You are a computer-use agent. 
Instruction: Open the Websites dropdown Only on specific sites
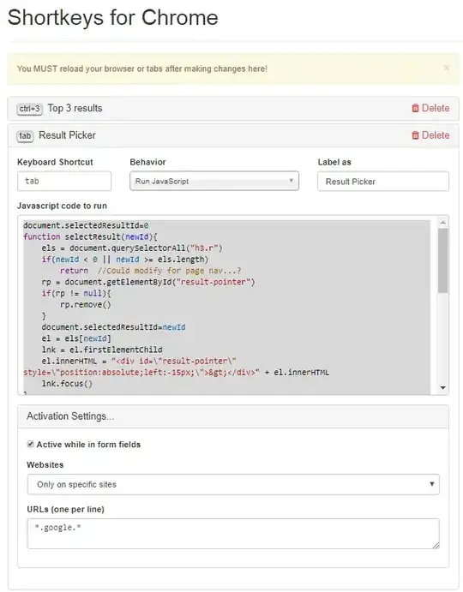tap(233, 484)
